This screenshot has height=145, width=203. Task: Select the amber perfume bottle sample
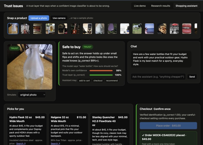50,29
